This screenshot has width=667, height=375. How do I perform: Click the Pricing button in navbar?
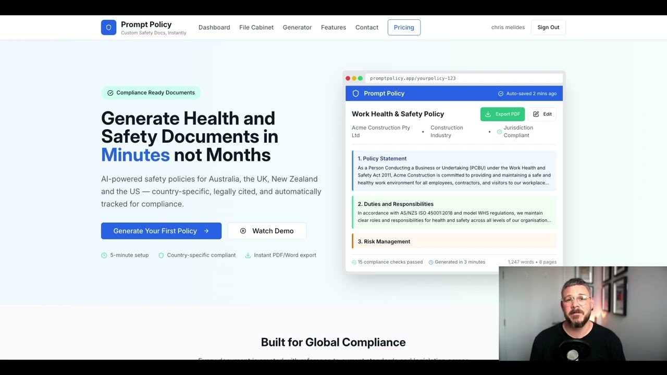click(404, 28)
